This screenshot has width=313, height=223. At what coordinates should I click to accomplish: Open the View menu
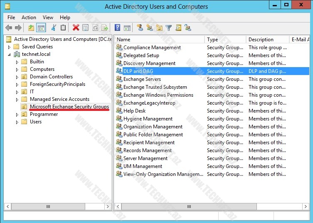(48, 18)
